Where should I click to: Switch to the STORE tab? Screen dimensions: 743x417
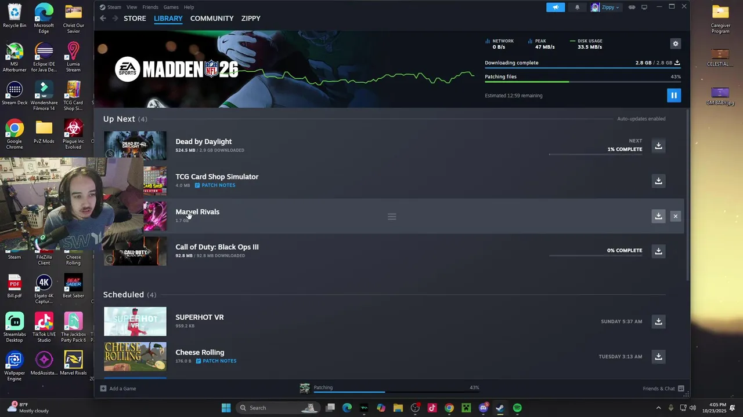click(135, 19)
